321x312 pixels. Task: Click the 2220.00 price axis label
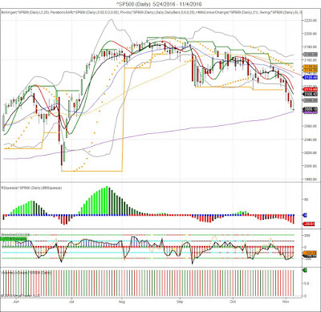coord(311,20)
